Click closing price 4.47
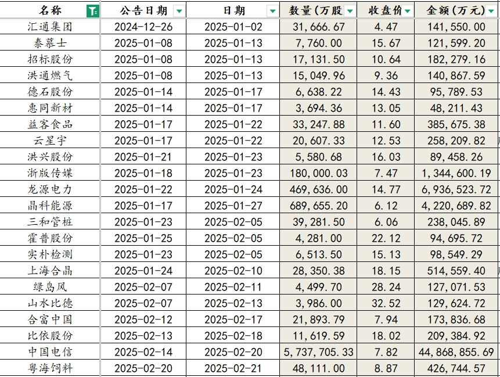The height and width of the screenshot is (377, 500). tap(386, 27)
